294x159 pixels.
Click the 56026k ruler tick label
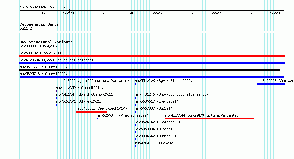(x=187, y=13)
